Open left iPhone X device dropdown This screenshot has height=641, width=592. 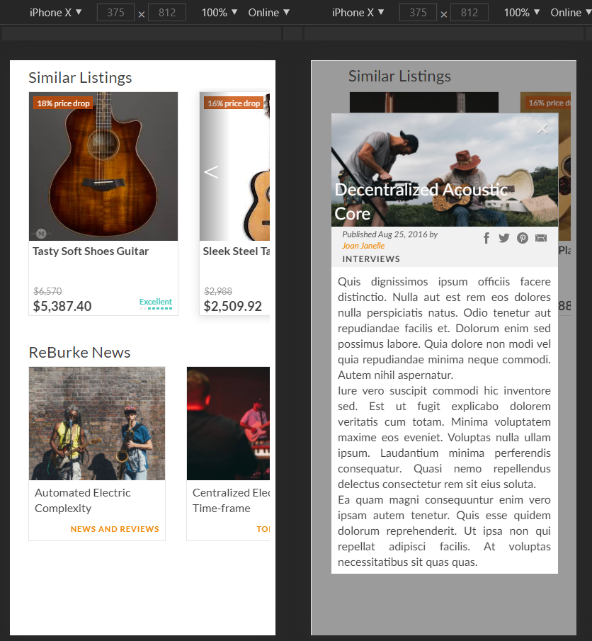coord(56,13)
